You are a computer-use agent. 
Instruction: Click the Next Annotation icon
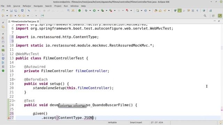3,16
